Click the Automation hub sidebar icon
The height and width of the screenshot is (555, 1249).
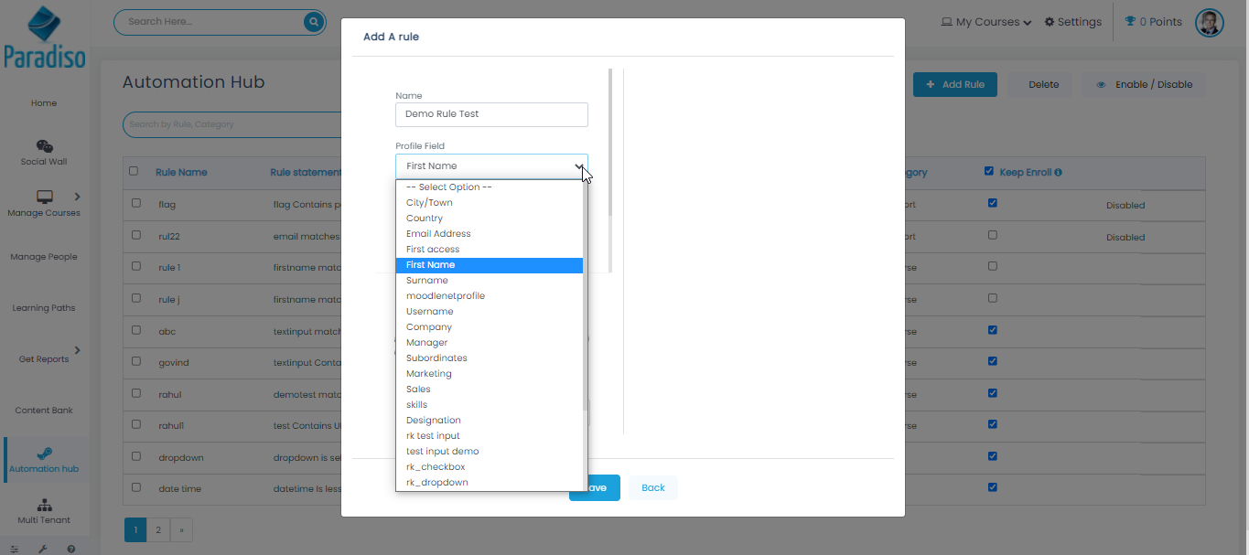click(44, 454)
